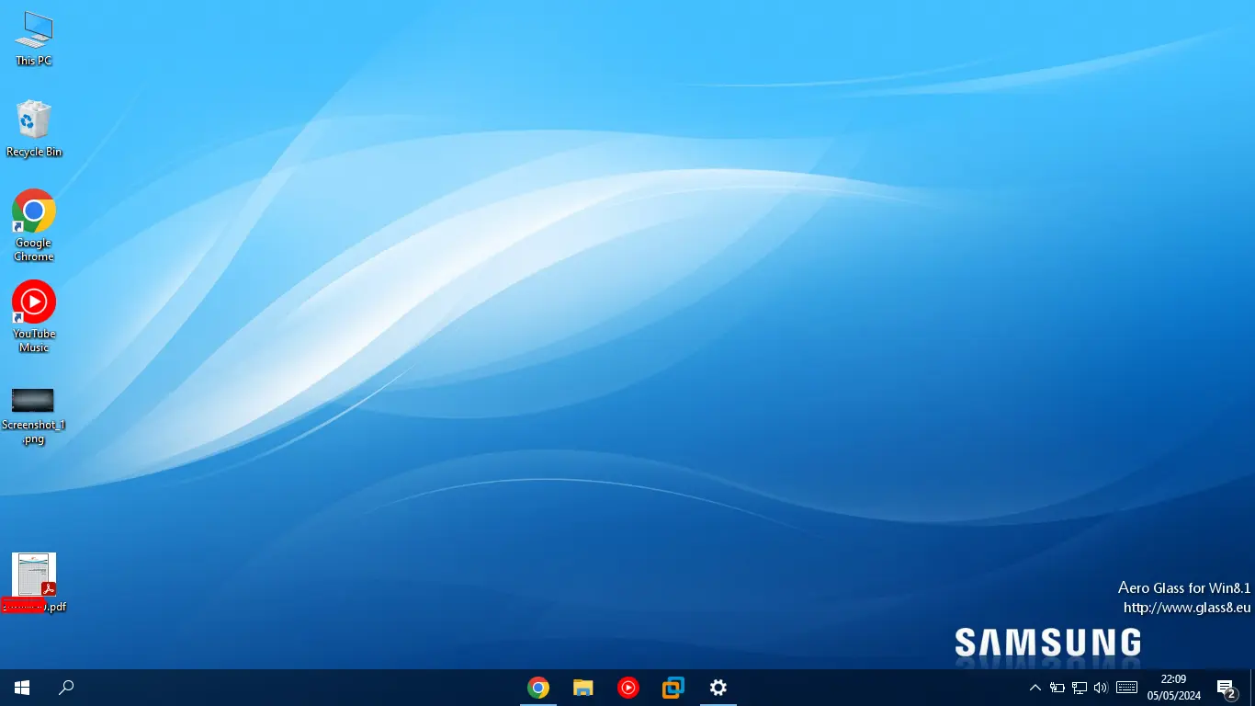Screen dimensions: 1255x706
Task: Open the Windows Start menu
Action: click(22, 688)
